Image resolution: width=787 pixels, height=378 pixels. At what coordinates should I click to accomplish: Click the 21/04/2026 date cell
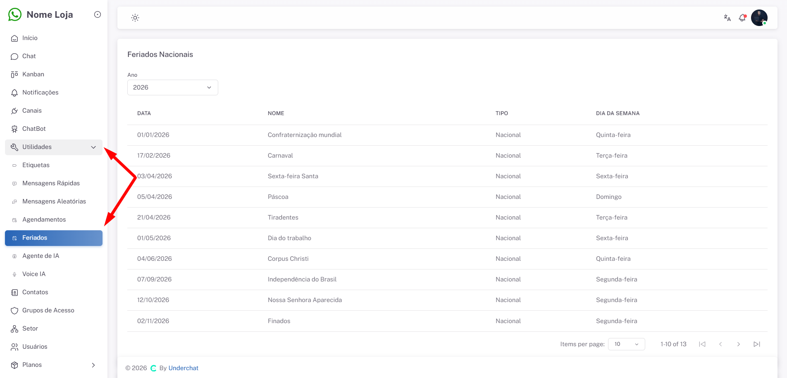coord(154,217)
